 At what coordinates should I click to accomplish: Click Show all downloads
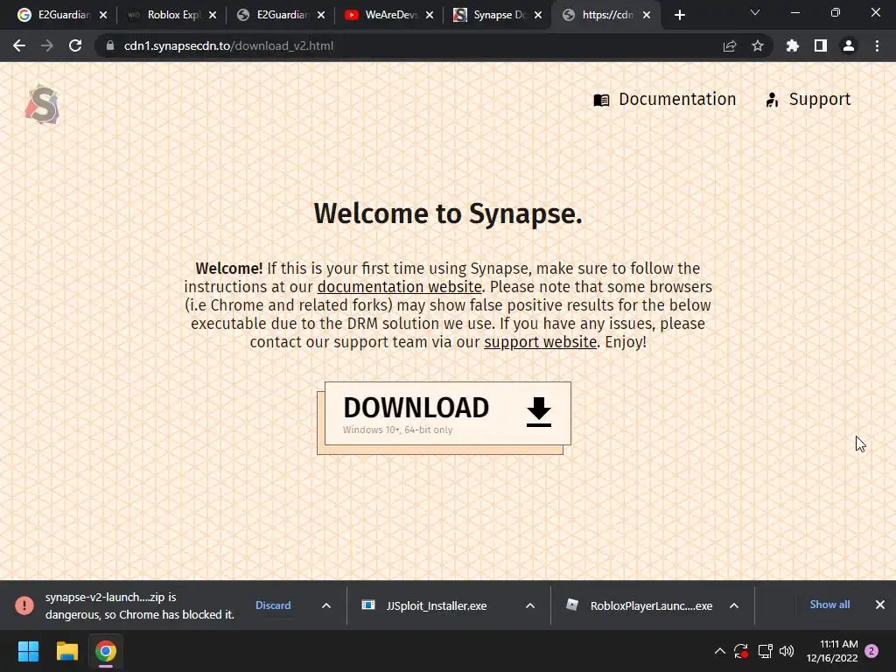pos(829,605)
